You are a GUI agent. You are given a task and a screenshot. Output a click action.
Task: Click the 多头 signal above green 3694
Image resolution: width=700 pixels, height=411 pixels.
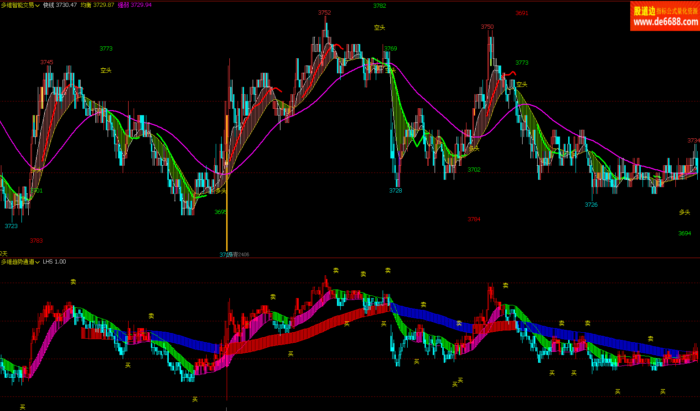684,213
